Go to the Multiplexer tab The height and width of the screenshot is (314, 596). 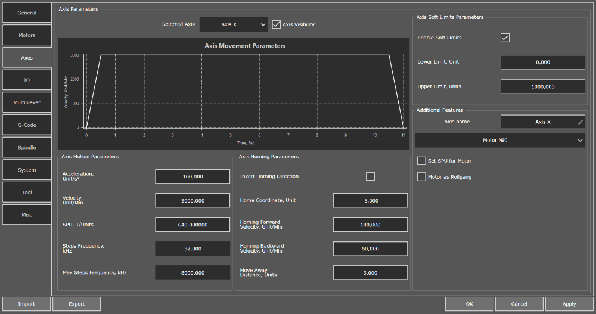[x=27, y=102]
